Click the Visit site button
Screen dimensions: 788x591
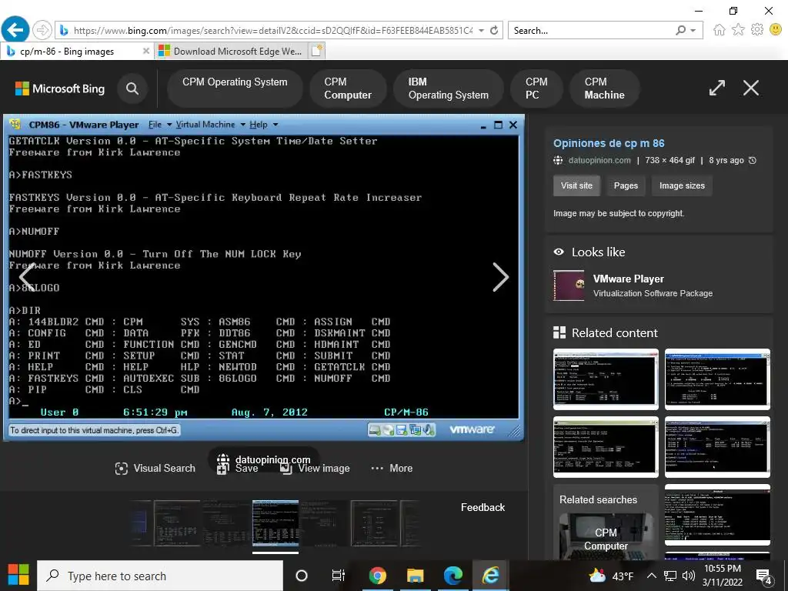pyautogui.click(x=576, y=185)
